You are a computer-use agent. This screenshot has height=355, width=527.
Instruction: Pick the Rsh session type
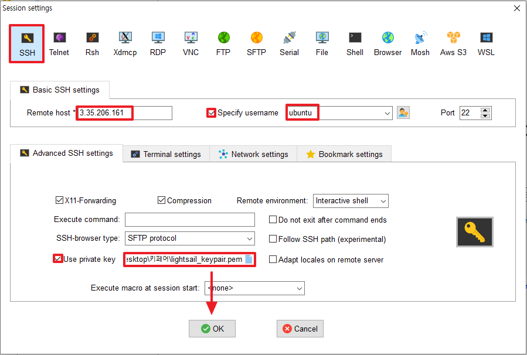tap(92, 44)
